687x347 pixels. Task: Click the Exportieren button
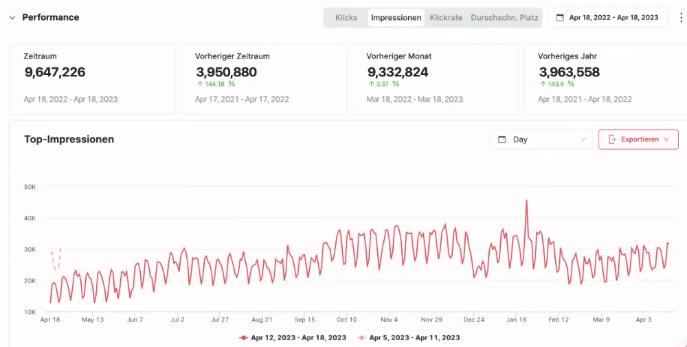pyautogui.click(x=638, y=139)
